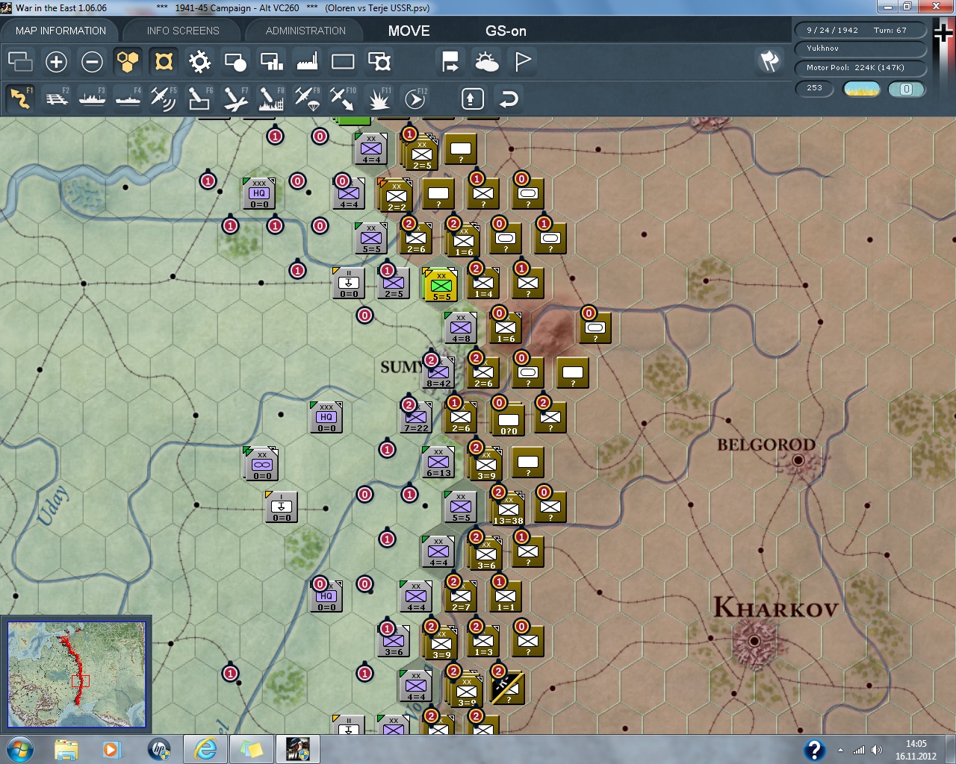The height and width of the screenshot is (764, 956).
Task: Select the black-yellow diagonal striped unit
Action: point(507,687)
